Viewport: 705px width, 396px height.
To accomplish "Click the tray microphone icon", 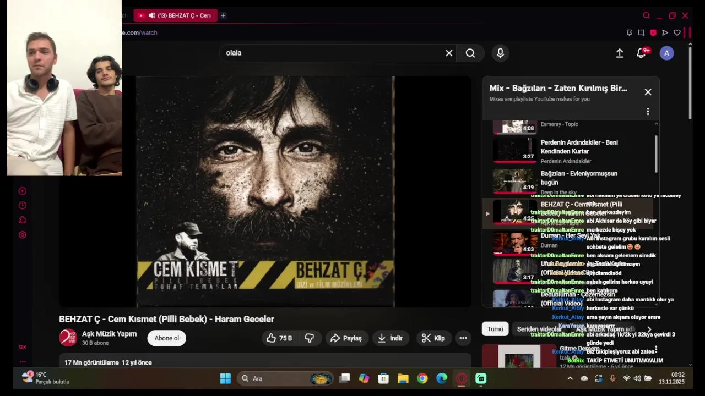I will point(612,378).
